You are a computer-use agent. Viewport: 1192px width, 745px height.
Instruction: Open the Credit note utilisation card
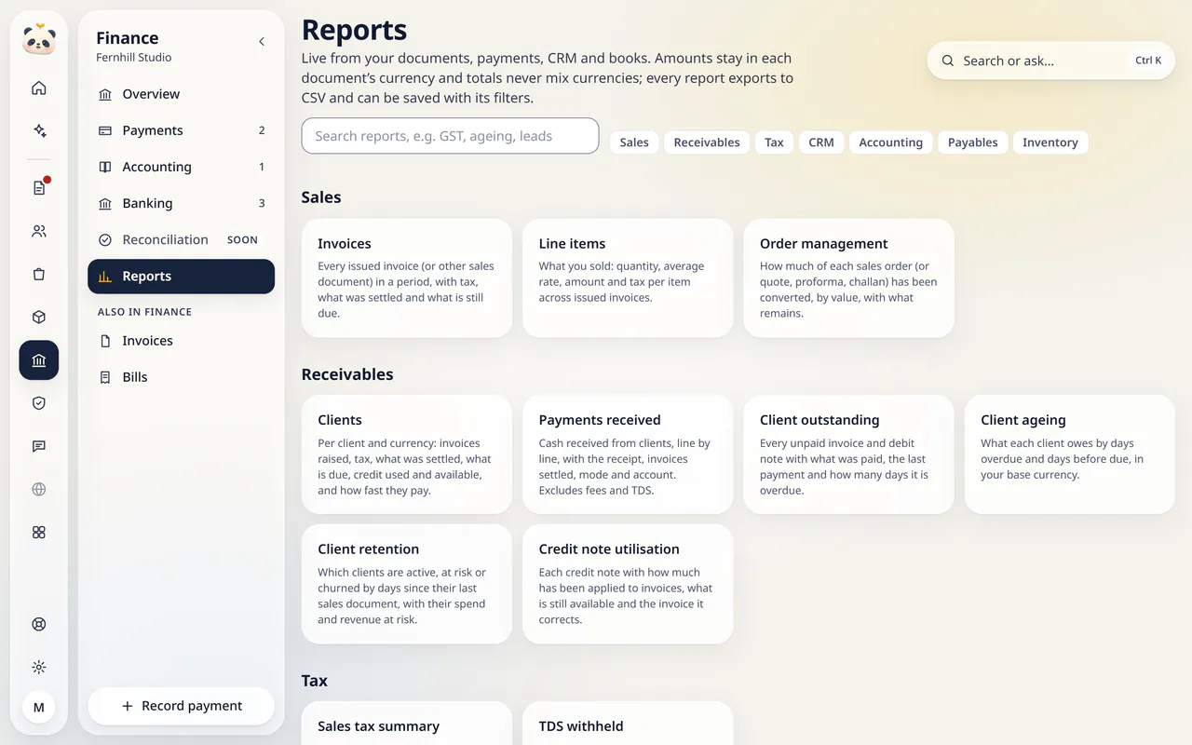[x=628, y=584]
